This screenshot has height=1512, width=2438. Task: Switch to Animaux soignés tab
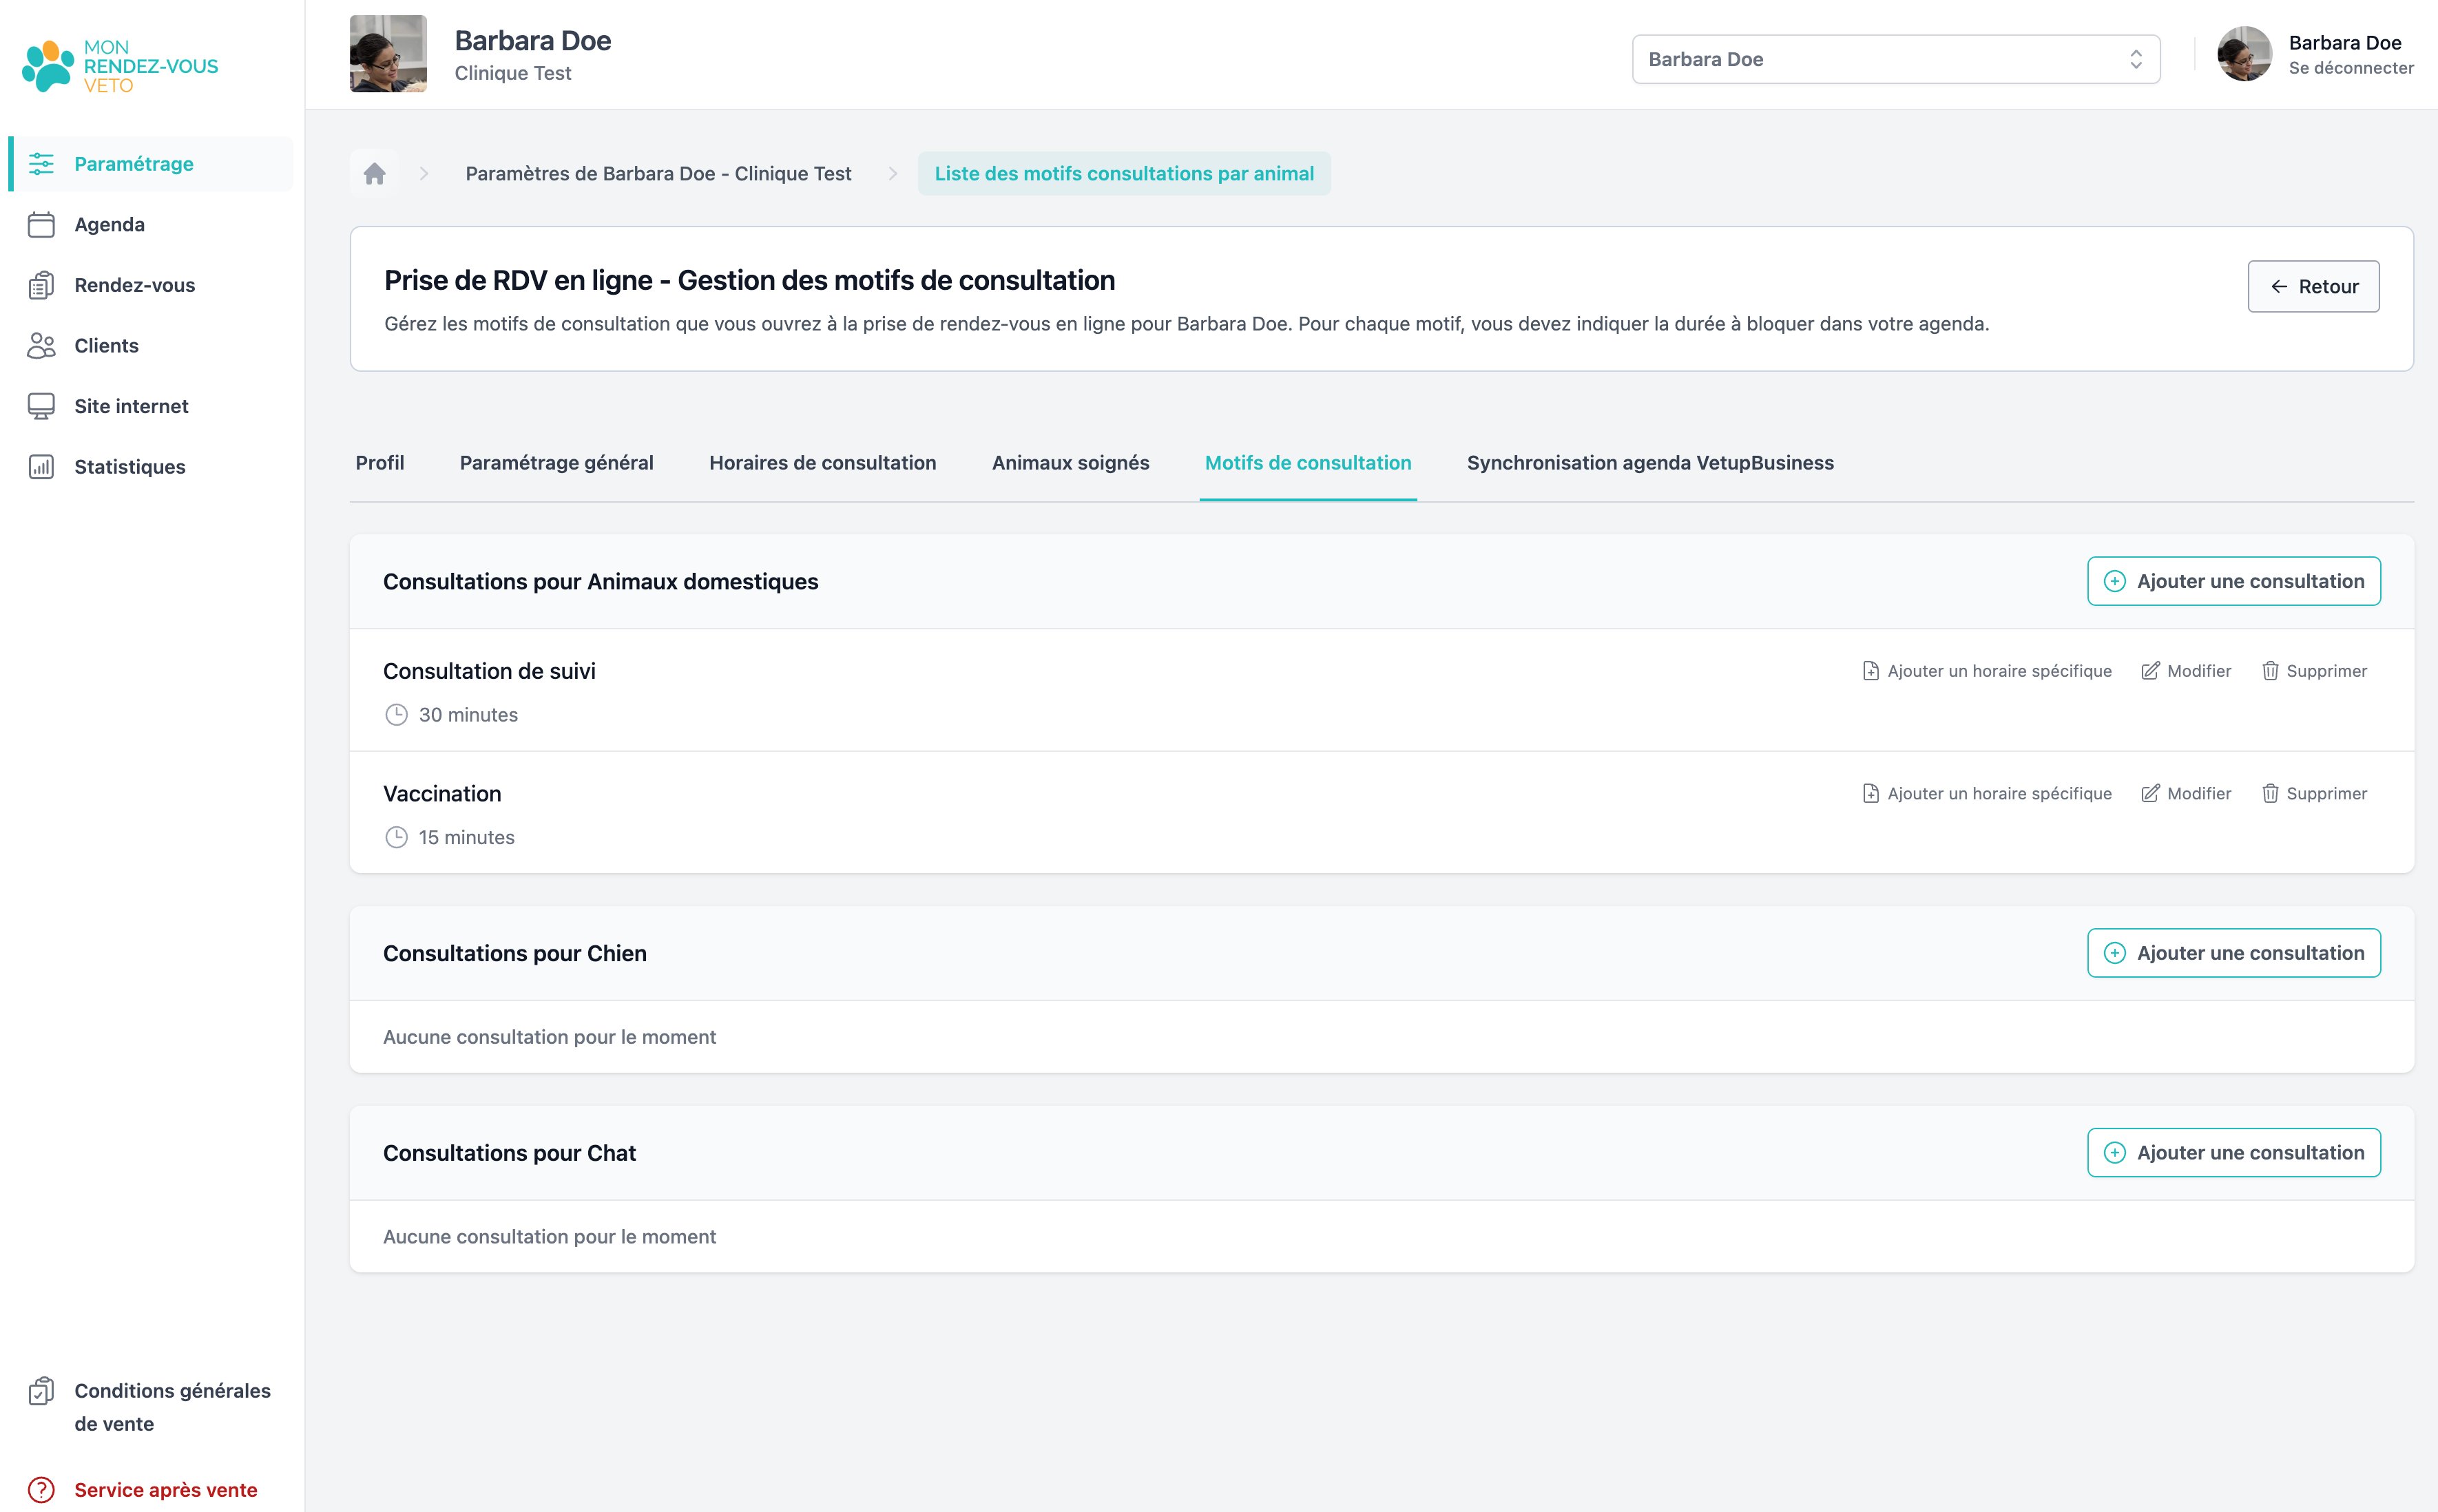click(x=1070, y=463)
